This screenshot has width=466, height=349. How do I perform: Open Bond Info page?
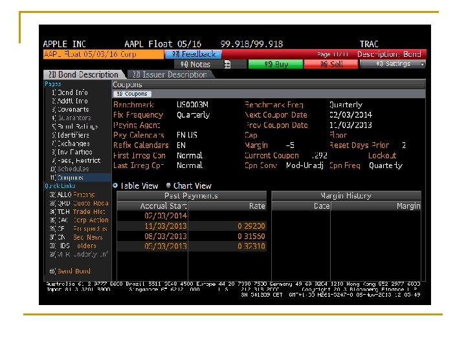[70, 92]
